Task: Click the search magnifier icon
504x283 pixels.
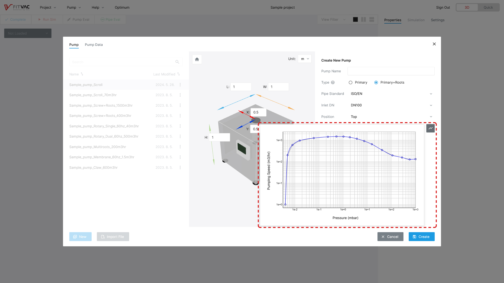Action: point(177,62)
